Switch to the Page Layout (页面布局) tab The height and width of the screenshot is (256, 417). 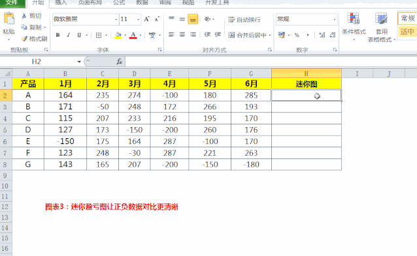point(90,3)
